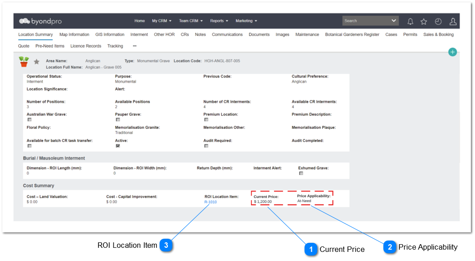Select the At-Need price applicability value
Viewport: 475px width, 261px height.
tap(304, 201)
